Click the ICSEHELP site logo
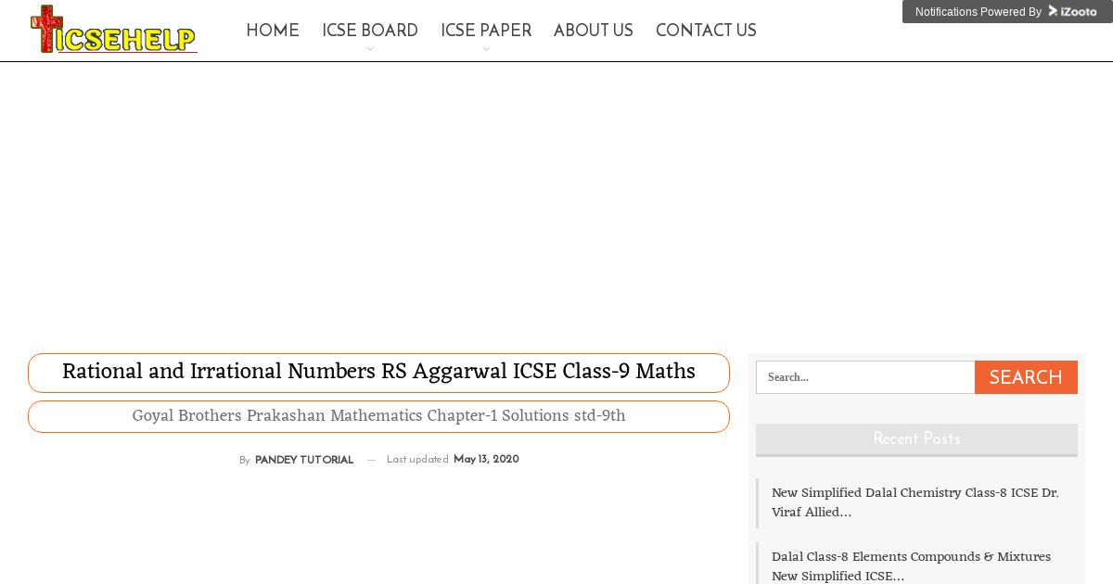The width and height of the screenshot is (1113, 584). click(113, 31)
